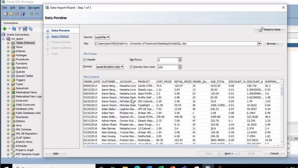Select the Functions tree node
Screen dimensions: 298x168
click(21, 63)
